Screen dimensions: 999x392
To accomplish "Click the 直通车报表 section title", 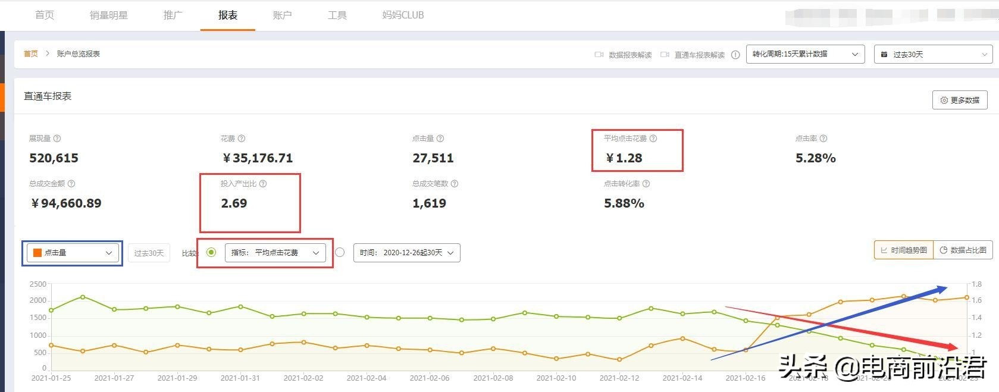I will pyautogui.click(x=48, y=96).
